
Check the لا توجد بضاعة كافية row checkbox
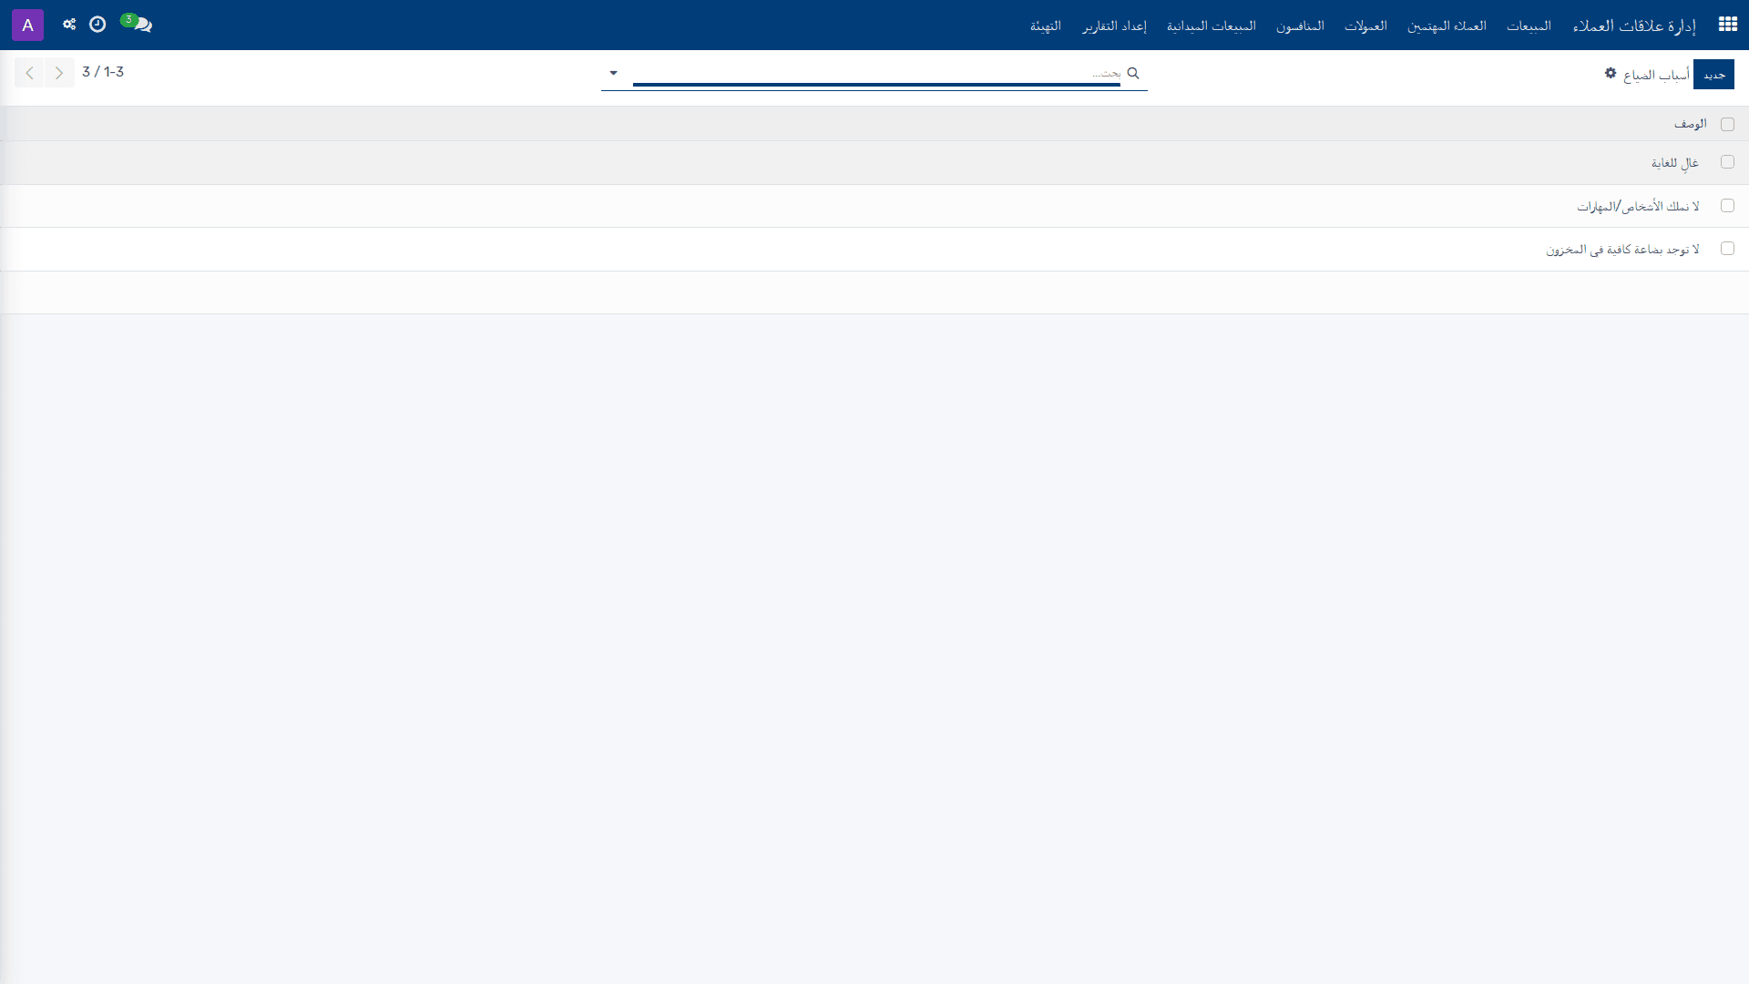tap(1727, 249)
